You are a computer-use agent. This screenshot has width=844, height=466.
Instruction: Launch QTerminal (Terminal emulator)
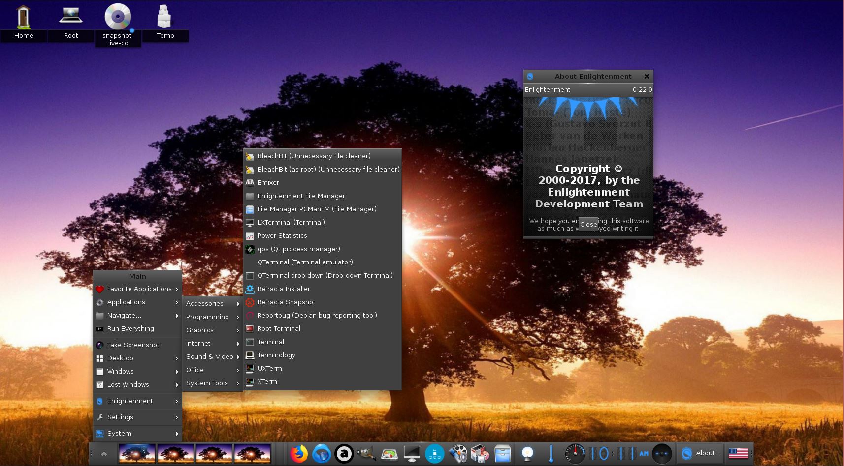[x=323, y=262]
